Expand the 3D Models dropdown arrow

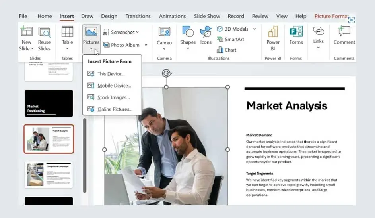coord(255,29)
